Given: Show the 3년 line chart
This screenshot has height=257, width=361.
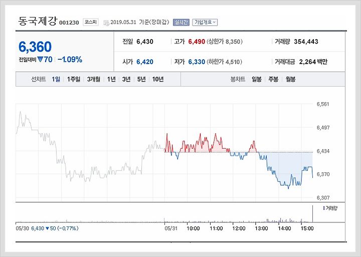Looking at the screenshot, I should click(x=126, y=79).
